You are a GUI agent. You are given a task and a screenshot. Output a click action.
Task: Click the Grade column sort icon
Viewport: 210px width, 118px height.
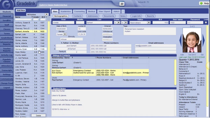(39, 17)
